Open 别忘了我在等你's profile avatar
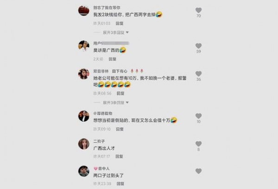This screenshot has height=189, width=278. (84, 11)
